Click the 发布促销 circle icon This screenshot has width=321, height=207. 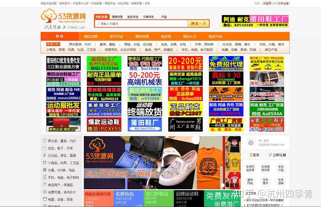(281, 181)
